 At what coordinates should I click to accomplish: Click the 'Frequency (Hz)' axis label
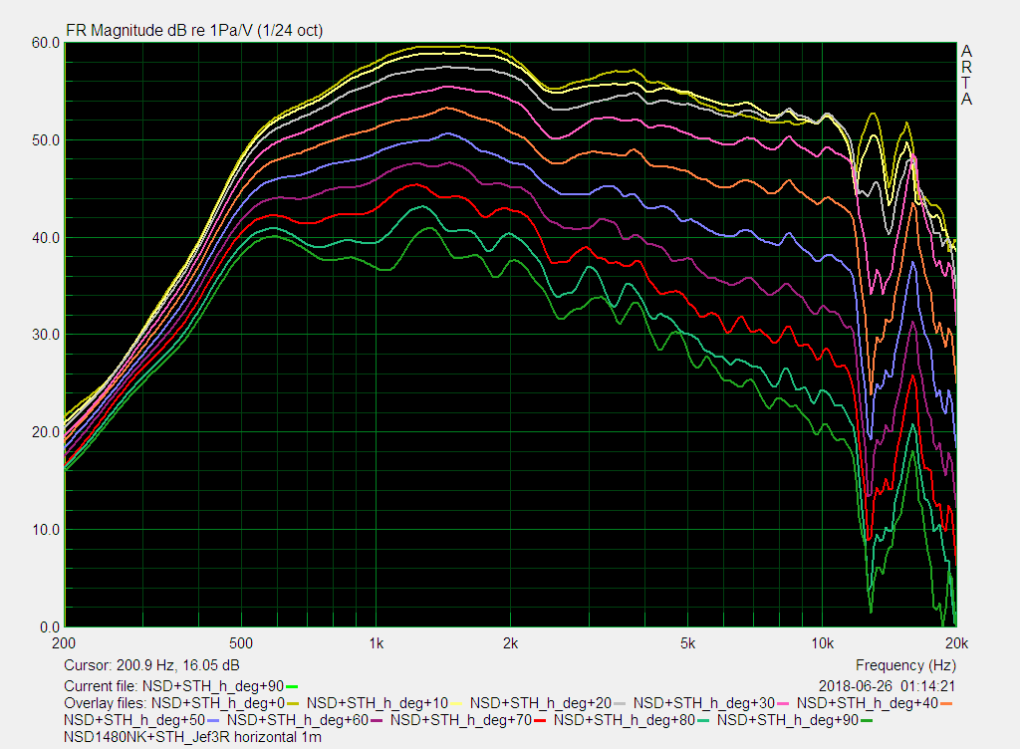905,665
